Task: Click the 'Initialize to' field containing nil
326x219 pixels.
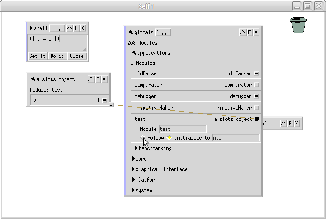Action: pos(236,138)
